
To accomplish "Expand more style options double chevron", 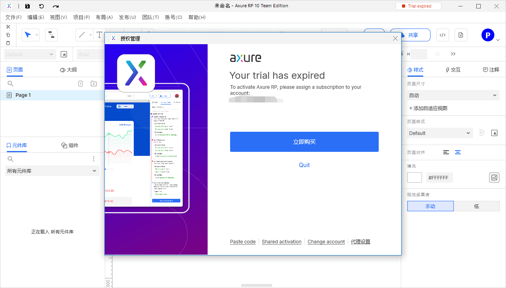I will (453, 54).
